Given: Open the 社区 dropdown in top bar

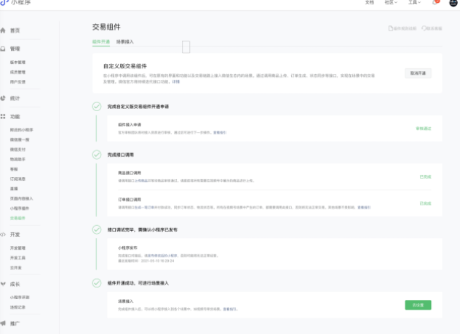Looking at the screenshot, I should click(x=391, y=2).
